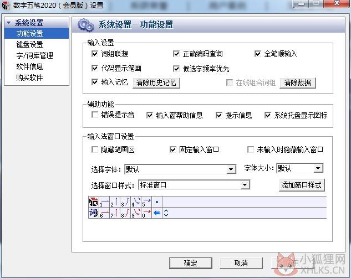Uncheck 候选字频率优先
The width and height of the screenshot is (351, 279).
tap(176, 69)
